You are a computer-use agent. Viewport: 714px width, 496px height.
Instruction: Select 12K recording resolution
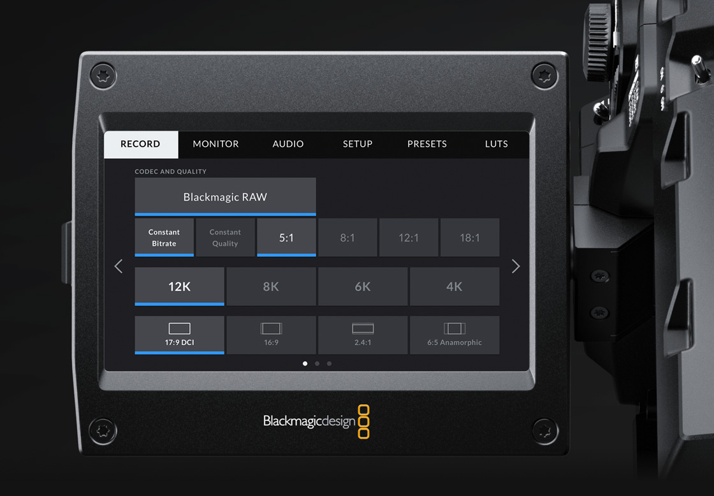(179, 286)
